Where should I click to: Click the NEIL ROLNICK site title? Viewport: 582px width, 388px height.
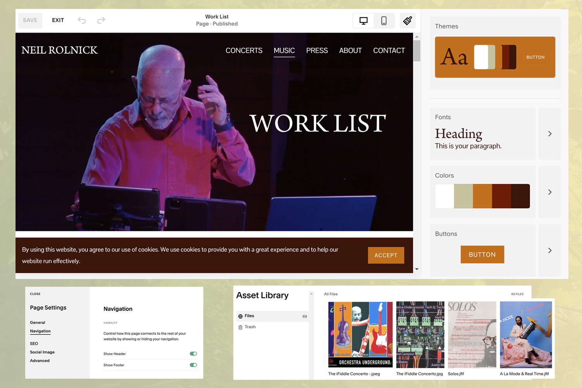(59, 50)
